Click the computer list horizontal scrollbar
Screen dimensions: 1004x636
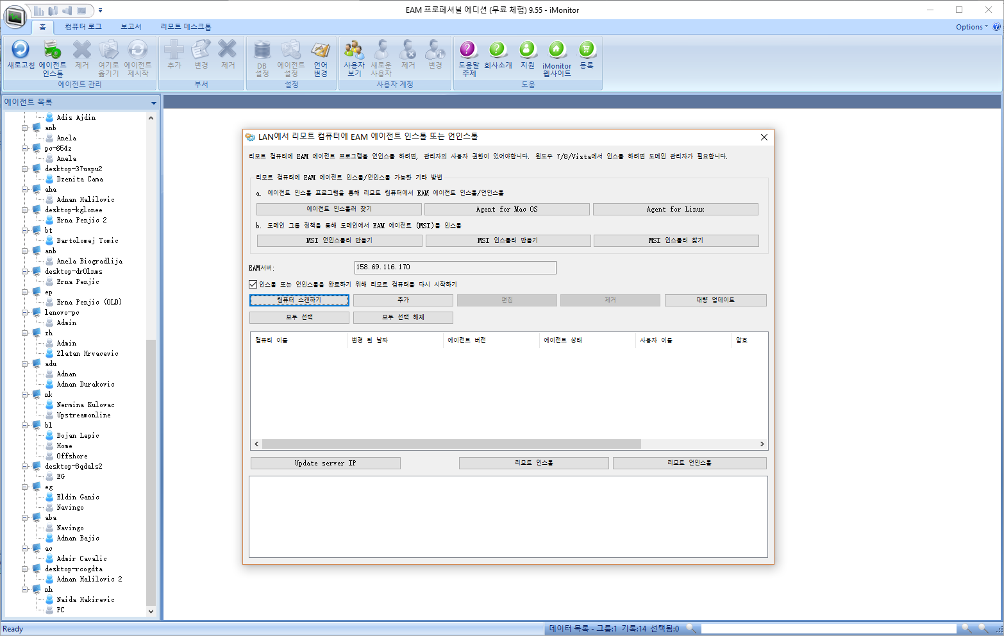[451, 444]
